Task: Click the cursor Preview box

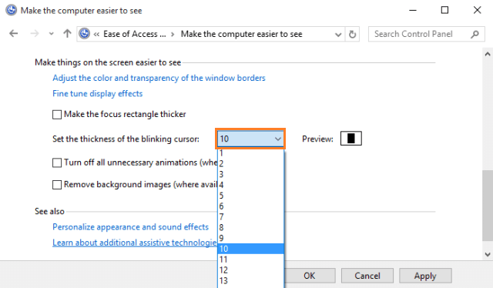Action: (x=351, y=139)
